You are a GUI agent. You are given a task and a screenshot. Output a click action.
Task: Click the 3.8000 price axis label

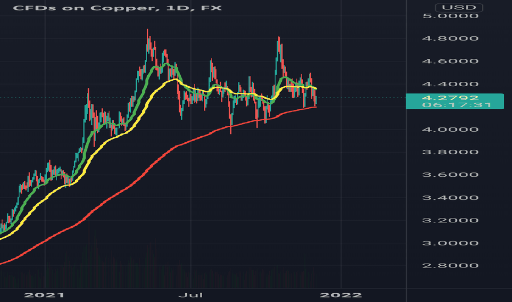tap(450, 152)
